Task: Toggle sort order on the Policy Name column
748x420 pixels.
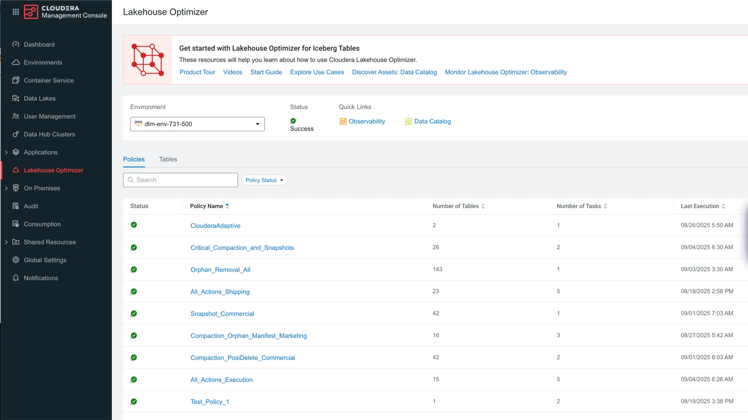Action: 227,206
